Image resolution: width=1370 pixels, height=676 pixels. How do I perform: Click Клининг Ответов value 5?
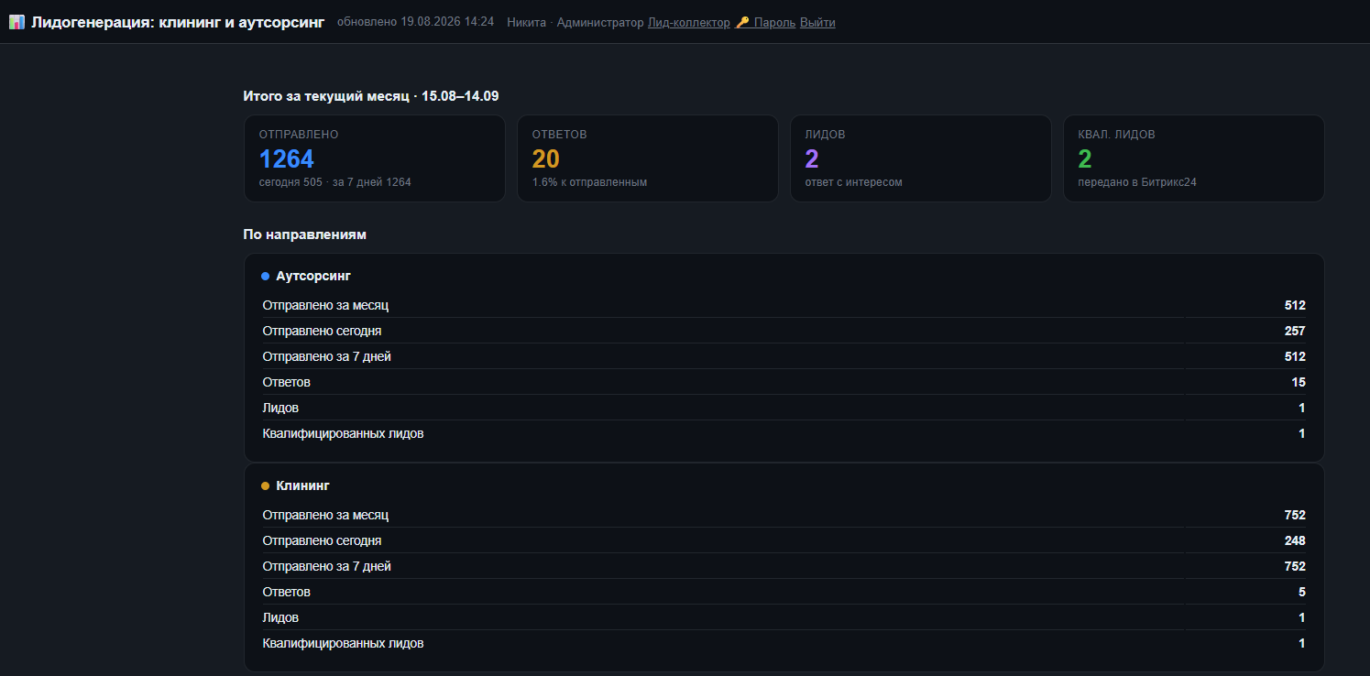1302,592
